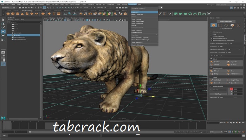The width and height of the screenshot is (246, 140).
Task: Choose Edge selection mode icon in toolkit
Action: click(x=220, y=25)
